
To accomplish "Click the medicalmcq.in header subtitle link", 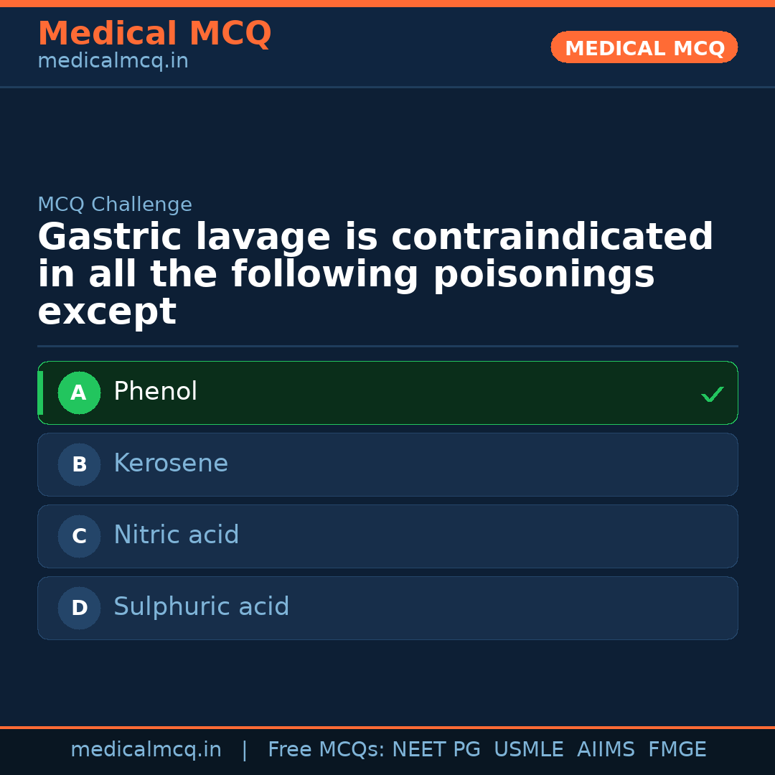I will 113,61.
